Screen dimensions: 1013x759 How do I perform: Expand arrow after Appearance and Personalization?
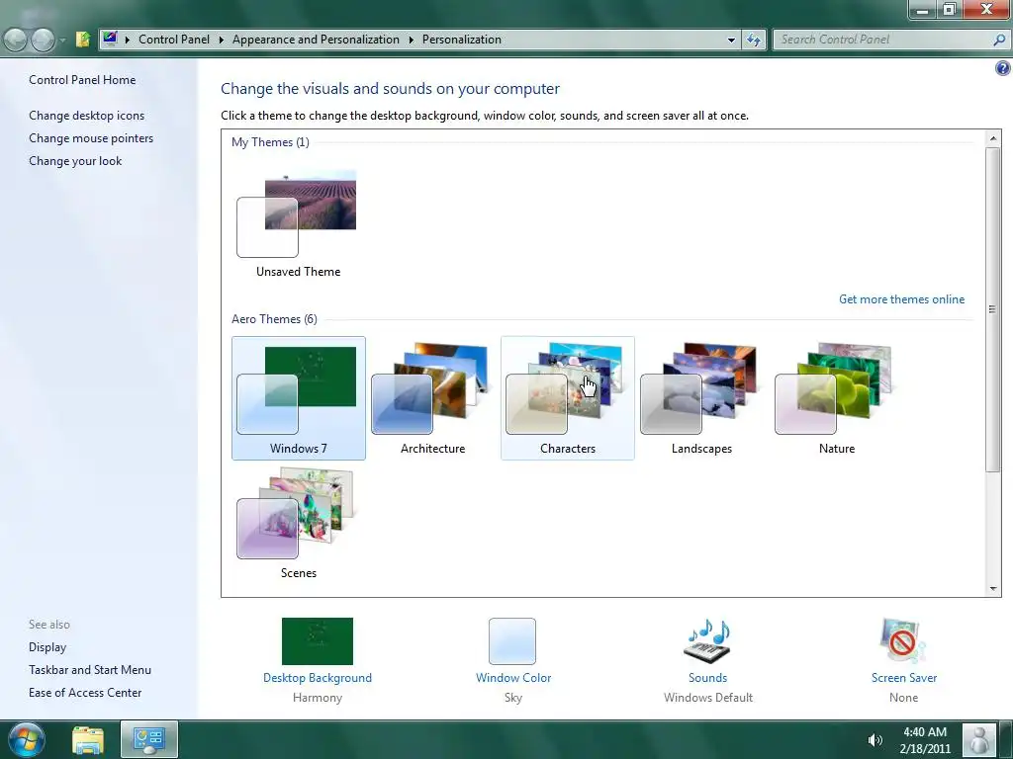(411, 40)
